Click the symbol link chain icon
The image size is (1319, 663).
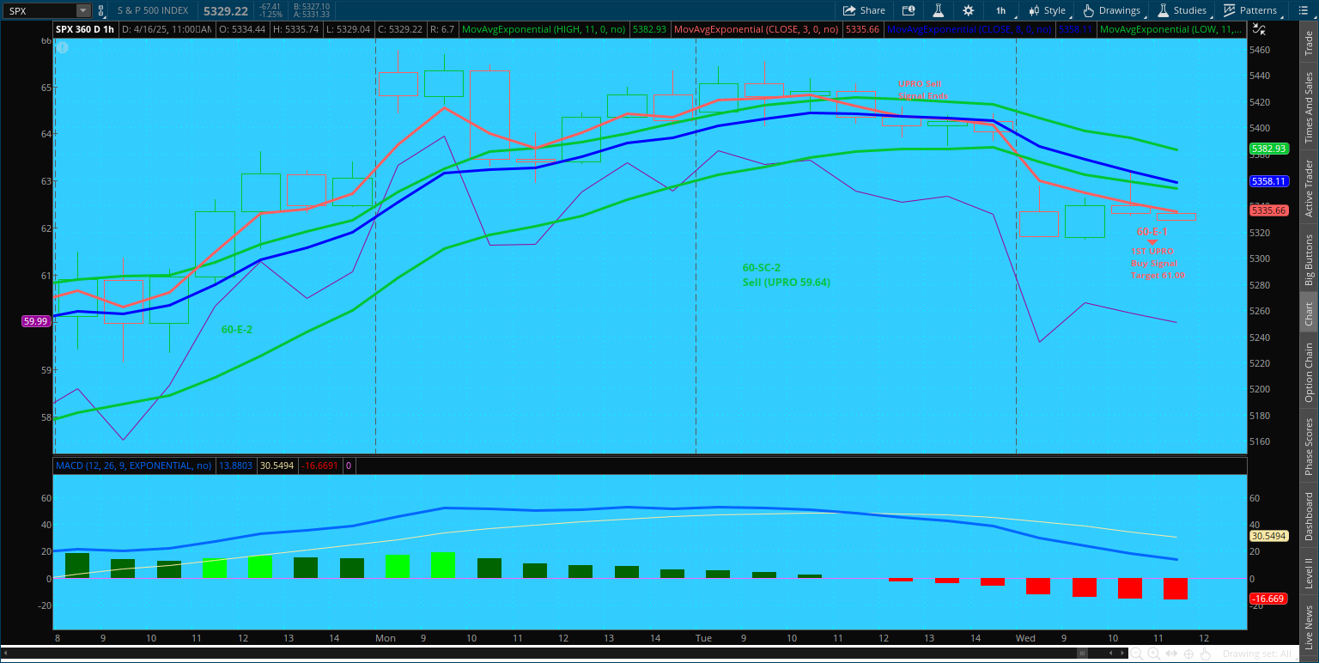[x=101, y=10]
